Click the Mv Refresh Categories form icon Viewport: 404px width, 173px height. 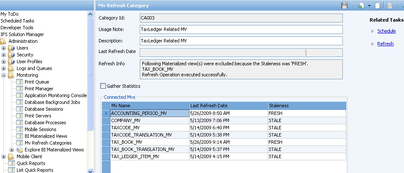pyautogui.click(x=20, y=143)
